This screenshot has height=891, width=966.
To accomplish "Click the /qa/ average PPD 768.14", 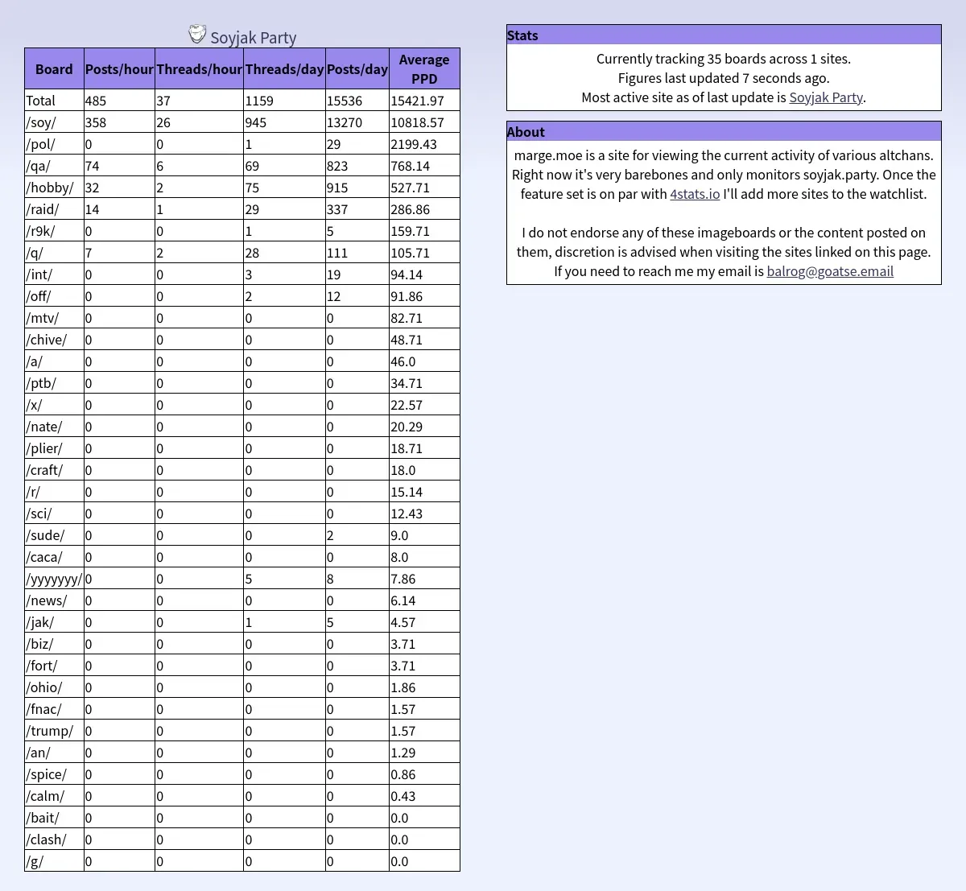I will [x=424, y=166].
